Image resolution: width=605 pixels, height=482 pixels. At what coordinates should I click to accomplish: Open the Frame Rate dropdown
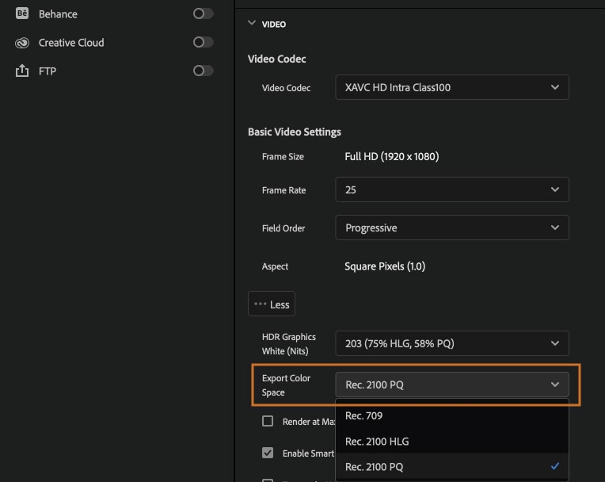click(x=451, y=190)
